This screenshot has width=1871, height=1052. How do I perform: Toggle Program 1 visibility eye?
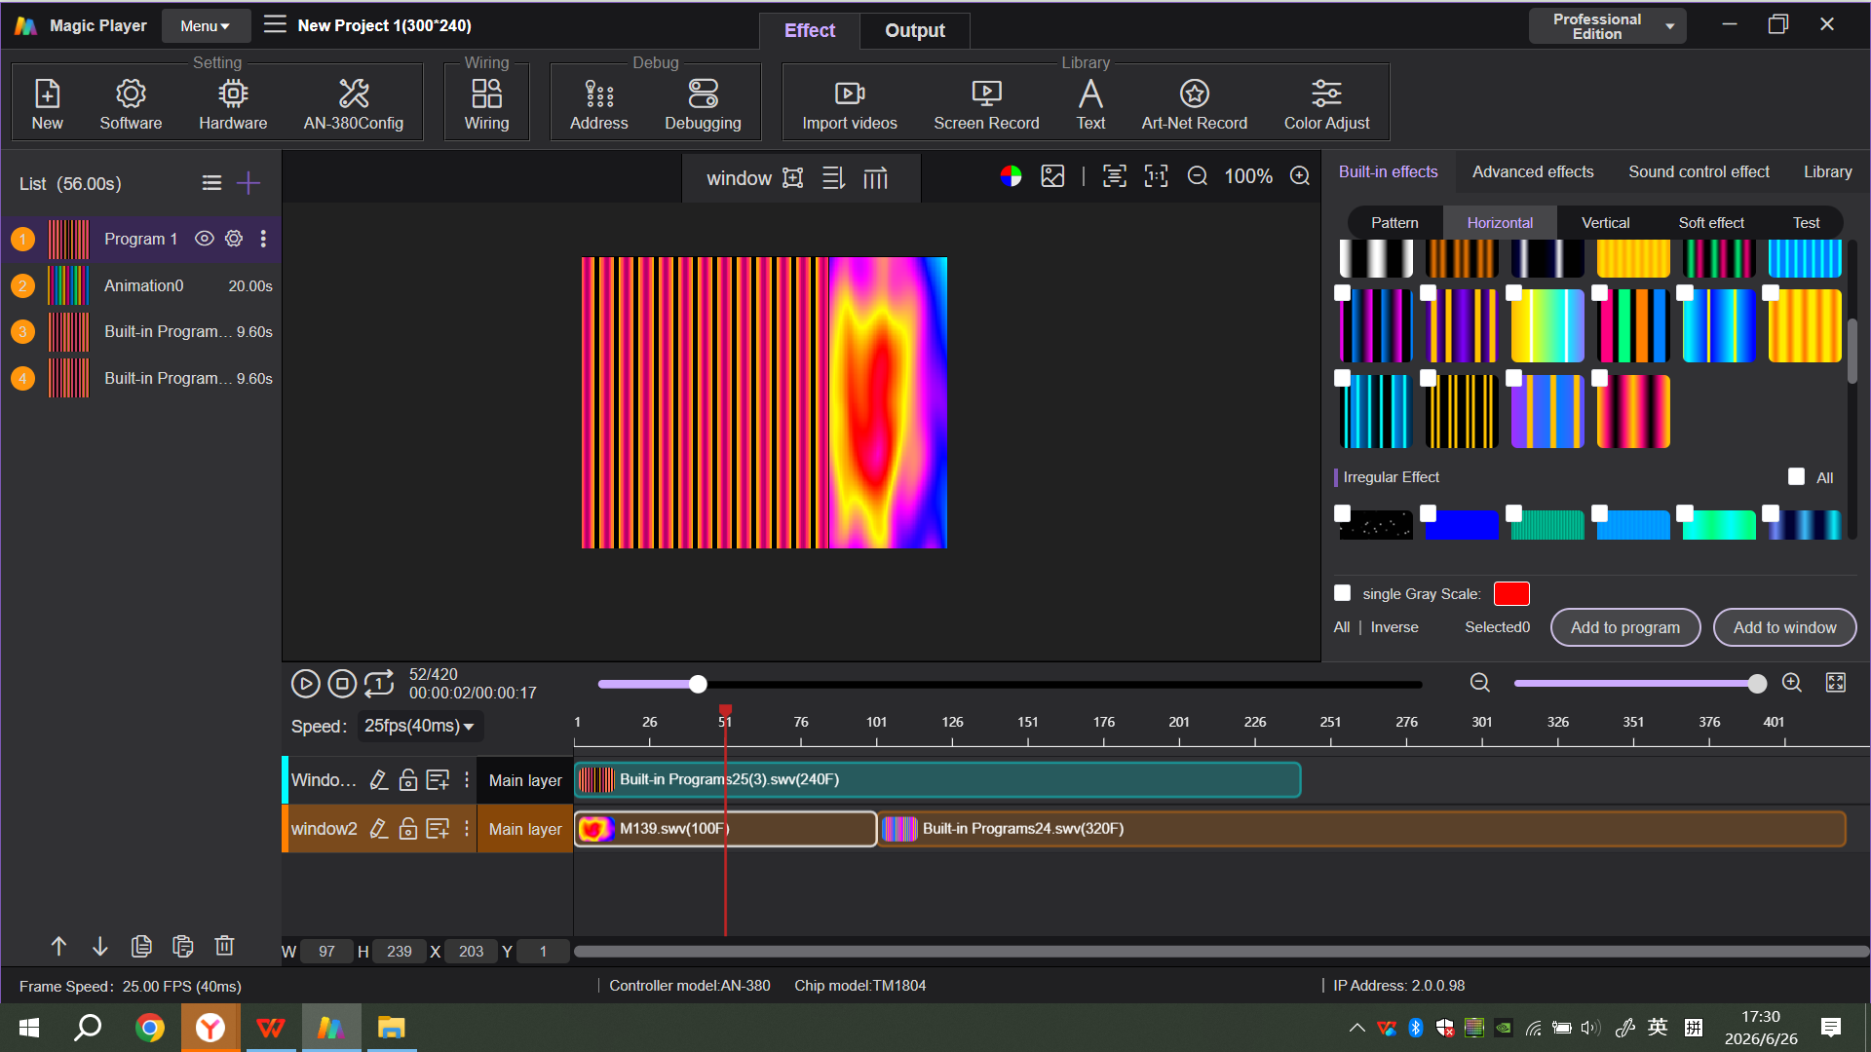pos(204,239)
